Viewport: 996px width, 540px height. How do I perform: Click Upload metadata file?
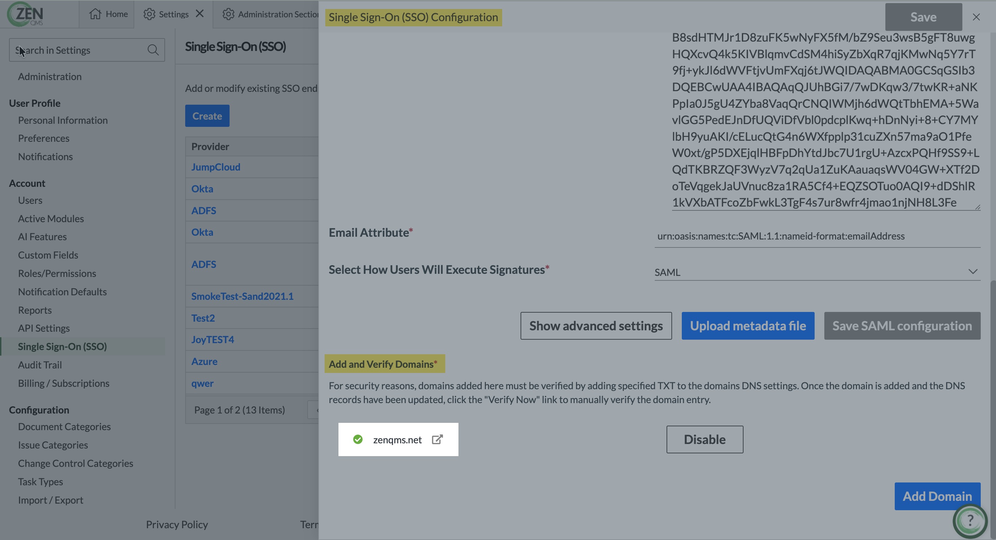click(748, 326)
